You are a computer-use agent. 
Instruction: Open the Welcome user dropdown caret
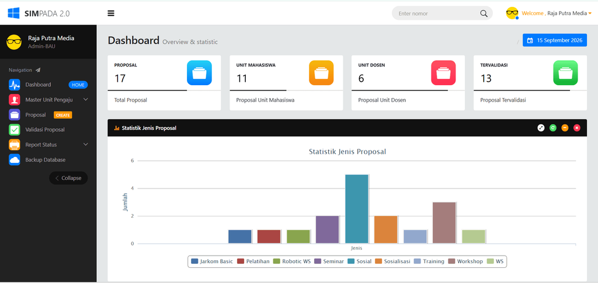(590, 13)
